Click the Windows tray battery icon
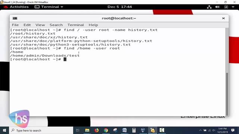 click(205, 130)
